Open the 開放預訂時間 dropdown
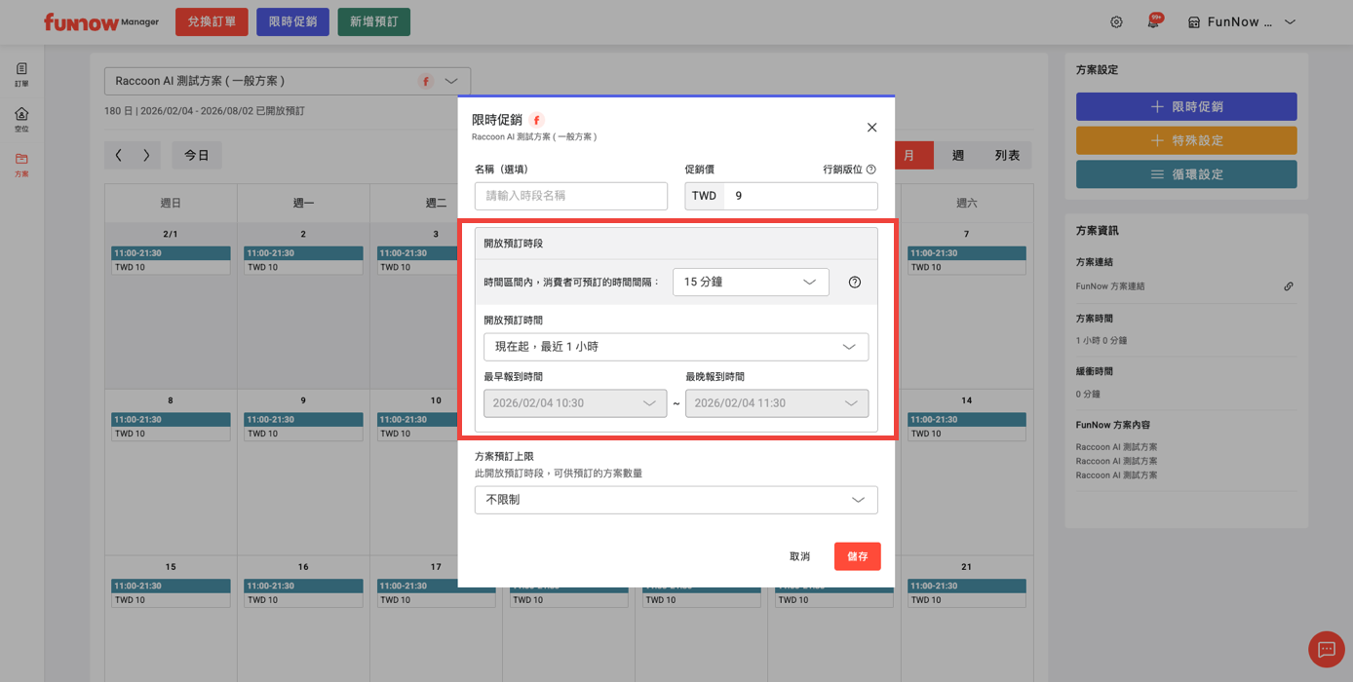Viewport: 1353px width, 682px height. click(x=676, y=347)
